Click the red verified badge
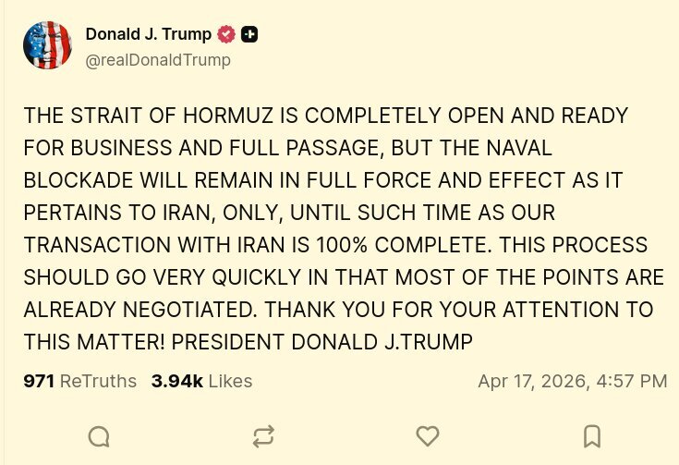Image resolution: width=679 pixels, height=465 pixels. [x=226, y=35]
